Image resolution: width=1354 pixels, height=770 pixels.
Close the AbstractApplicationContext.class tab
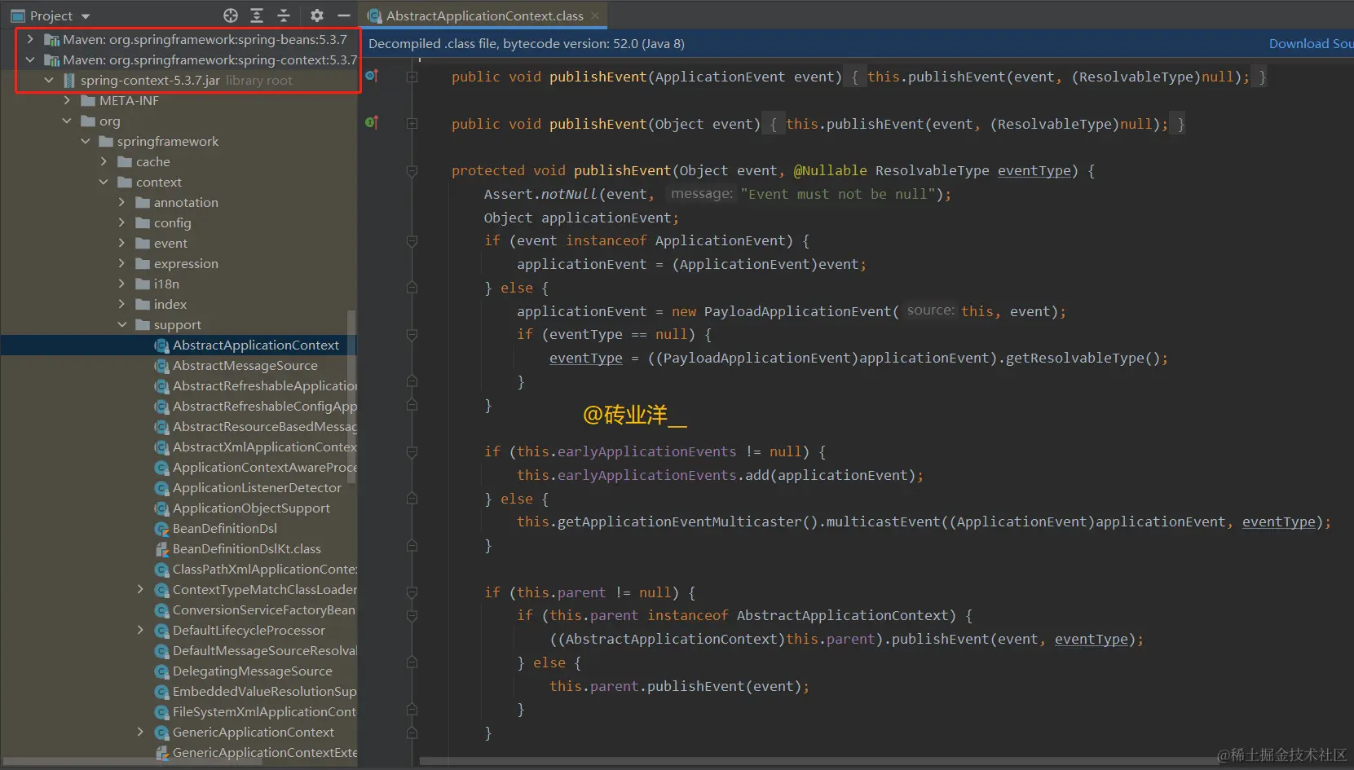(x=595, y=15)
